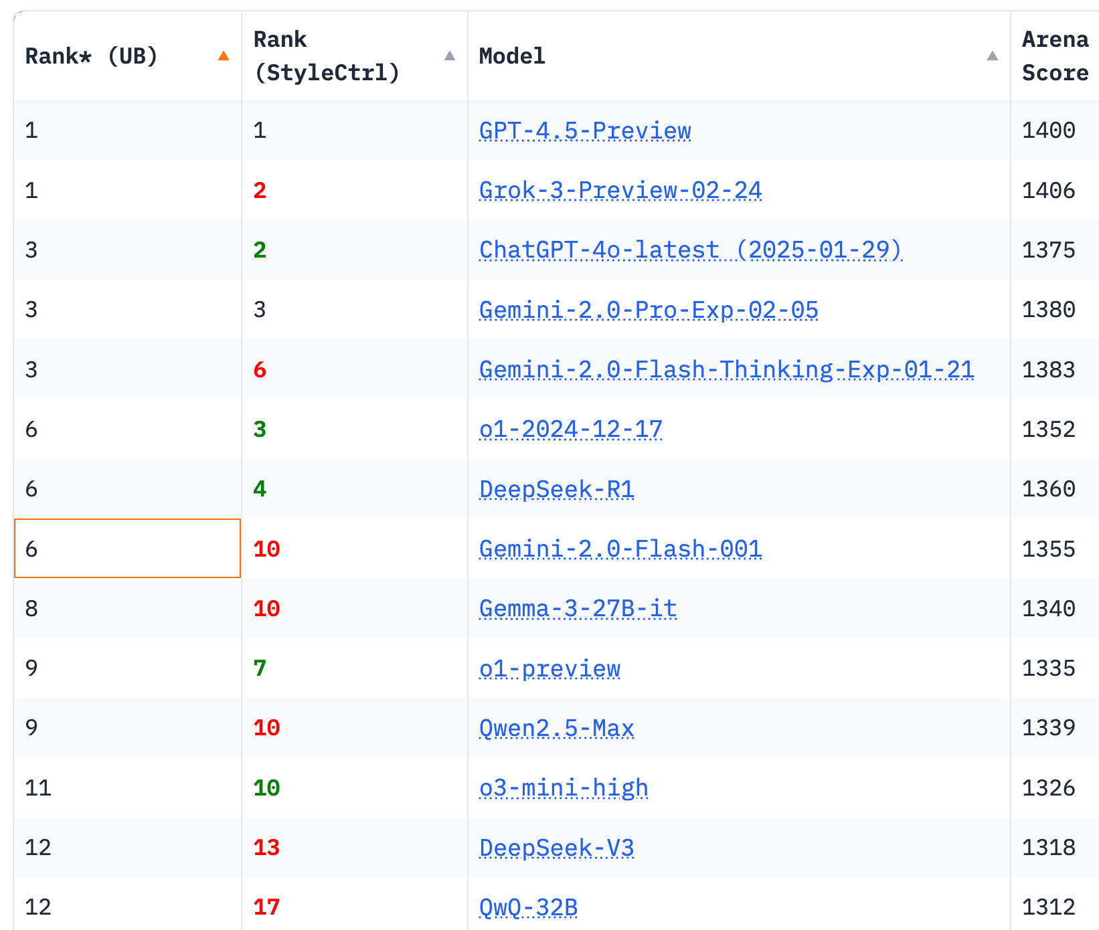Select green StyleCtrl rank 4 in DeepSeek-R1 row
The height and width of the screenshot is (930, 1099).
pos(260,489)
